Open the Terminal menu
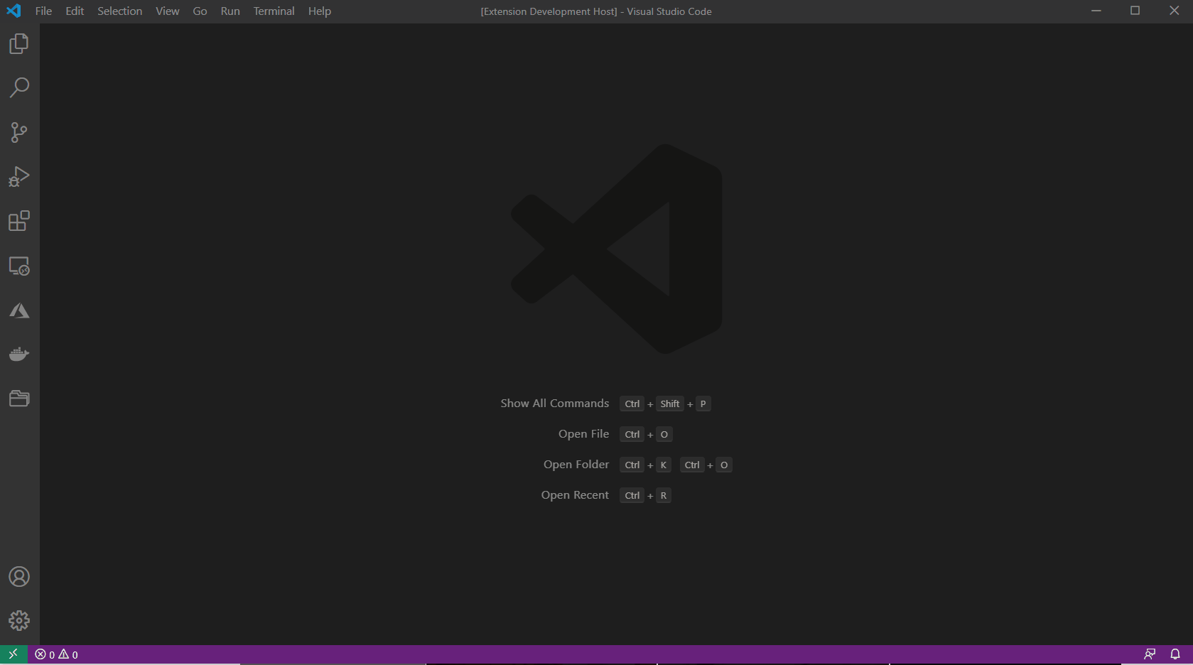The image size is (1193, 665). [x=274, y=11]
